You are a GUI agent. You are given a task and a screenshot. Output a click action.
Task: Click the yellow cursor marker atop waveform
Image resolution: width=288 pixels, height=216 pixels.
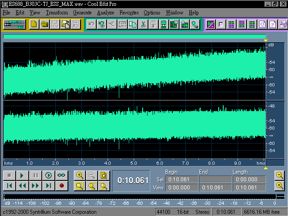click(x=265, y=40)
